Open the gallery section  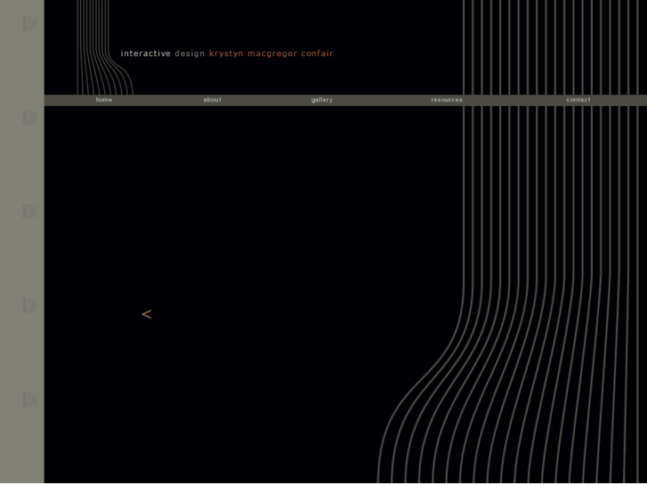coord(322,100)
